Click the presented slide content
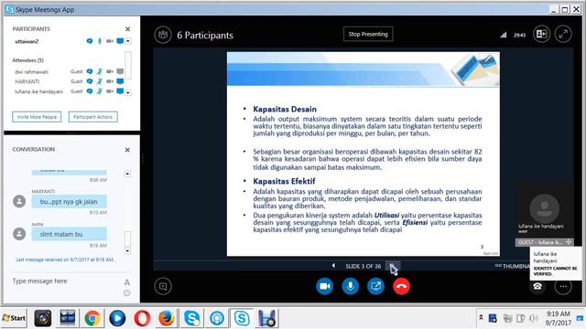Viewport: 586px width, 329px height. [363, 154]
